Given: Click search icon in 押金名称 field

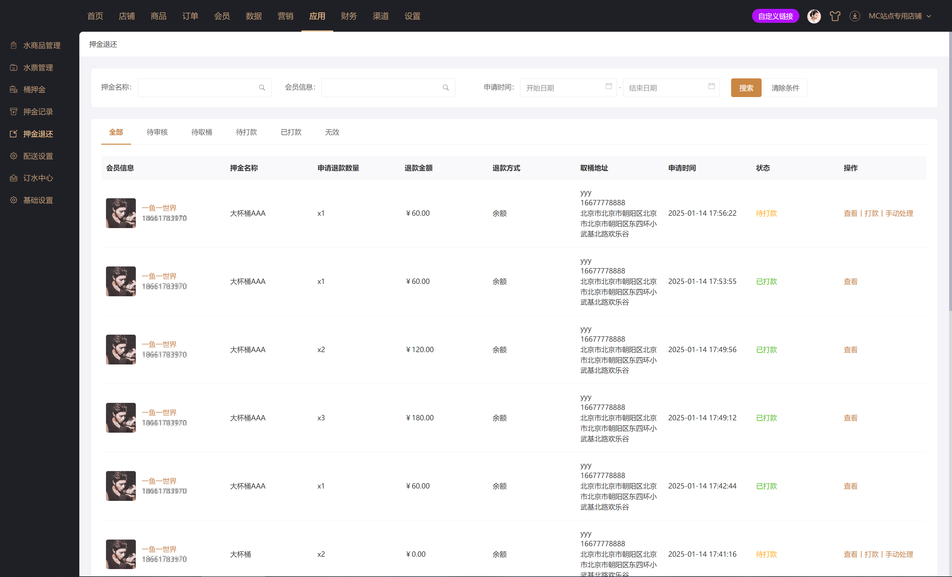Looking at the screenshot, I should [262, 88].
